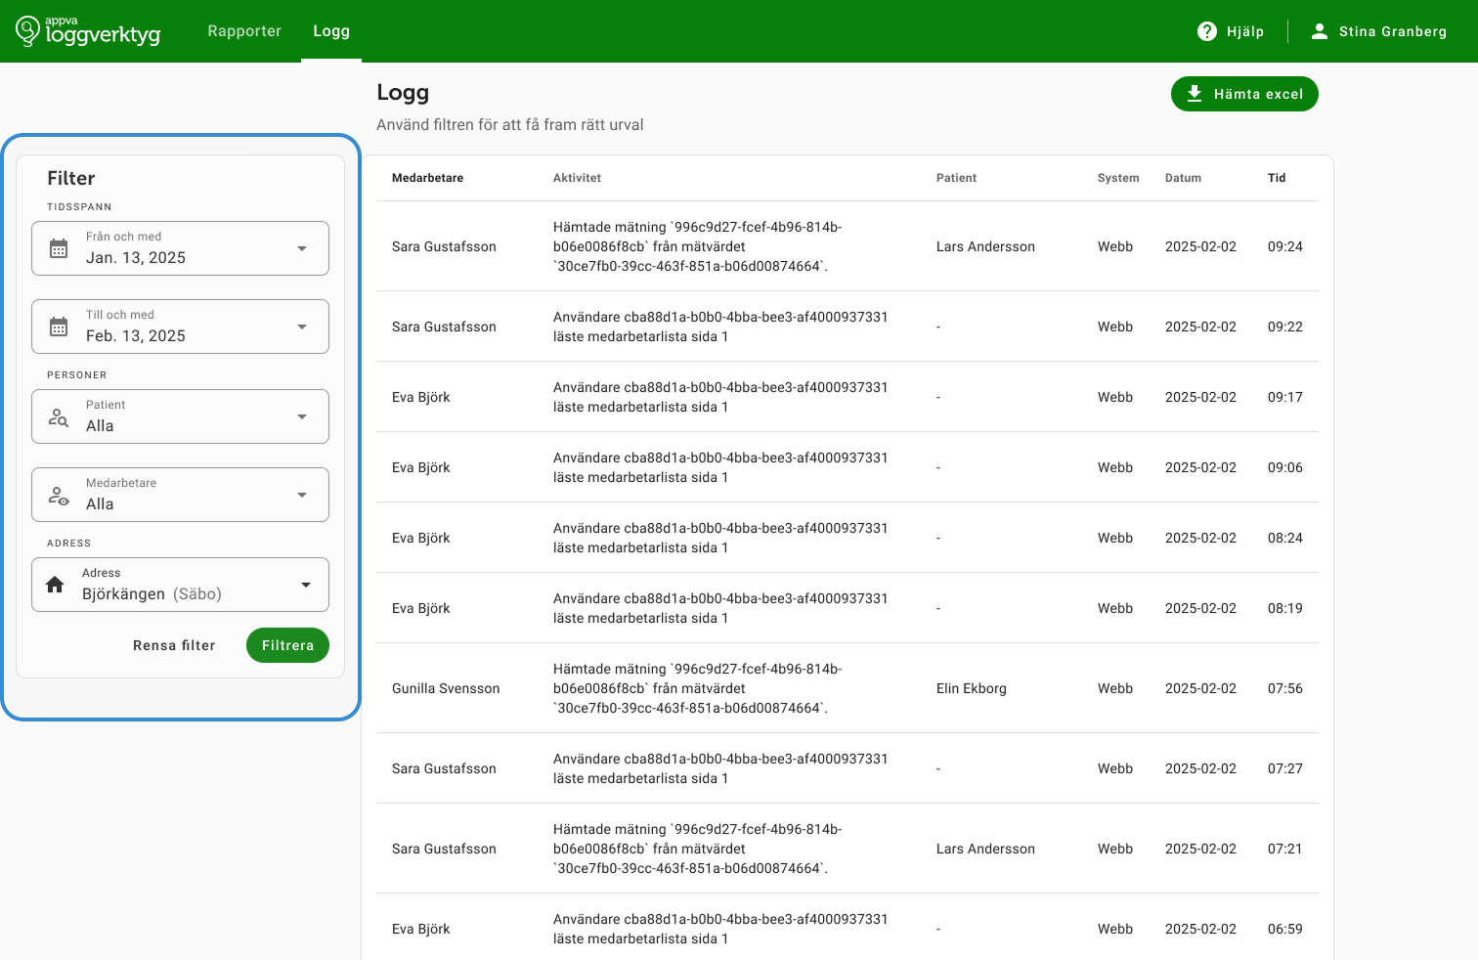Apply filters with Filtrera button
The width and height of the screenshot is (1478, 960).
pyautogui.click(x=287, y=645)
